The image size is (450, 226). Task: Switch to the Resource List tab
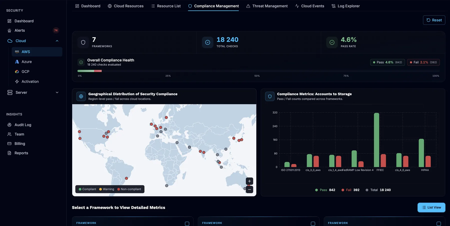pos(166,6)
